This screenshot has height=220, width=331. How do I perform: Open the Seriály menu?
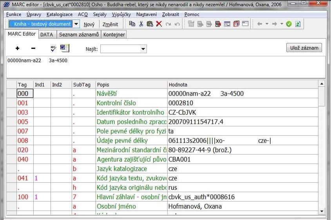pyautogui.click(x=100, y=14)
